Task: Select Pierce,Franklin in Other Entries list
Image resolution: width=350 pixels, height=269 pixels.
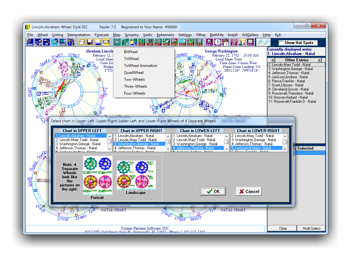Action: (x=296, y=81)
